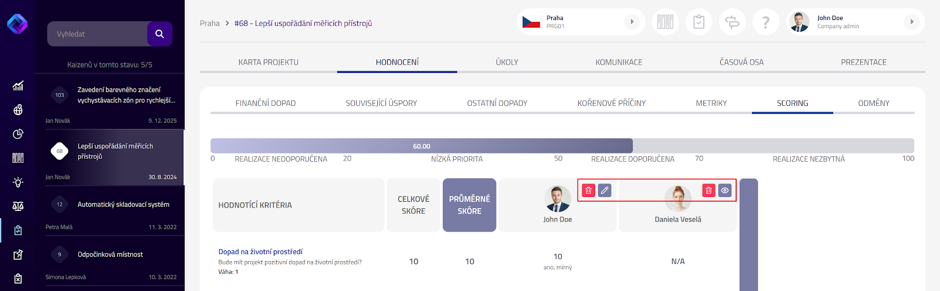Expand the John Doe user menu arrow
The width and height of the screenshot is (940, 291).
(911, 22)
